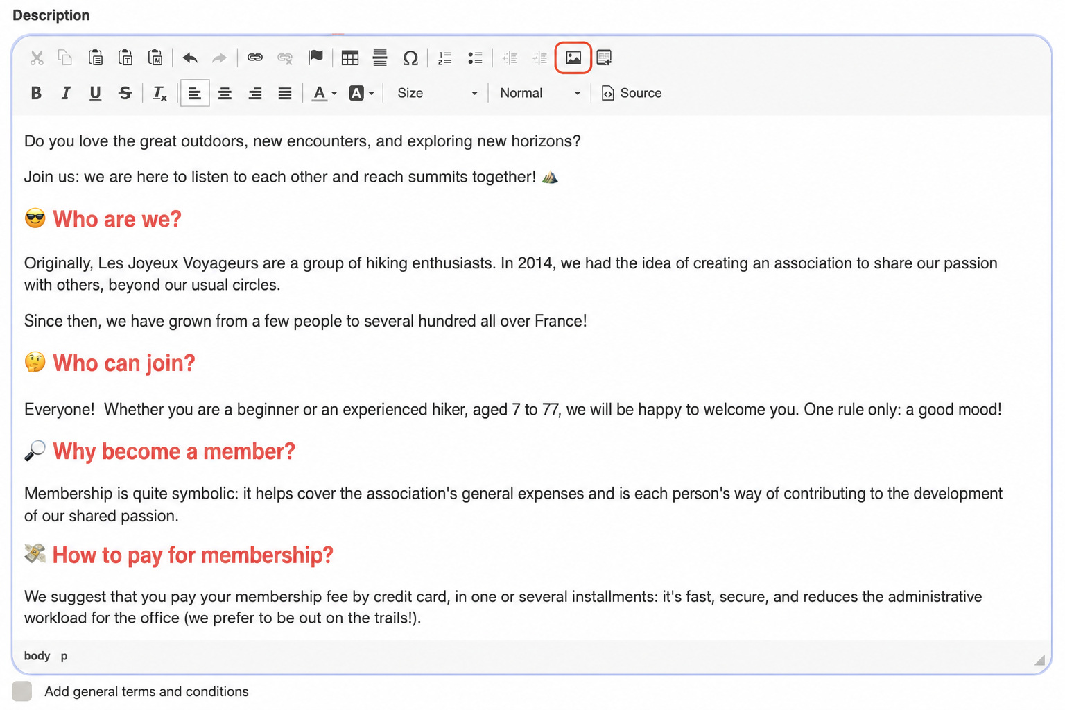Click the Copy icon in editor toolbar
This screenshot has width=1065, height=710.
point(65,58)
